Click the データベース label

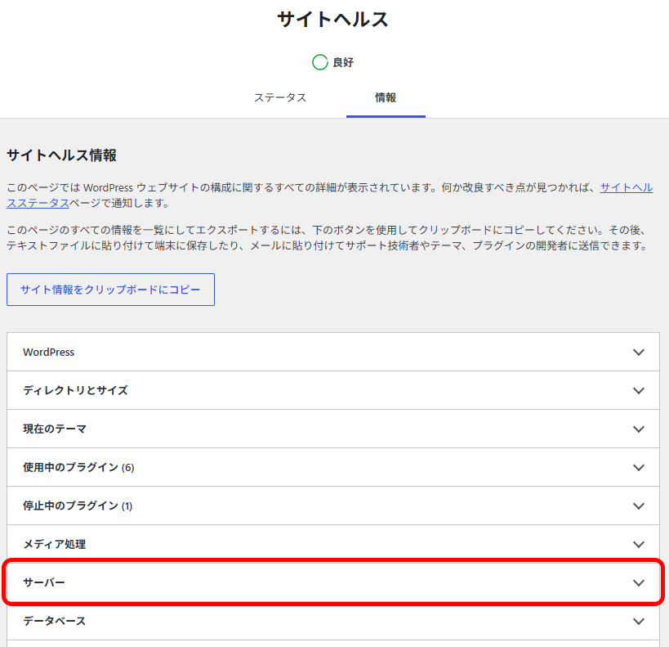coord(55,622)
